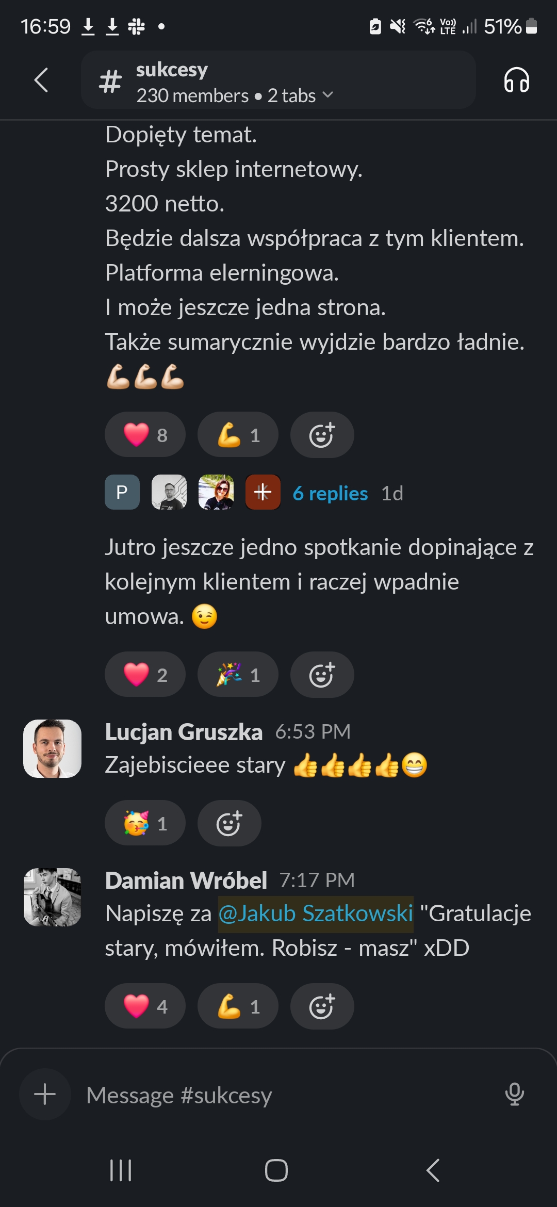Add a reaction to the 'Jutro jeszcze jedno spotkanie' message
This screenshot has width=557, height=1207.
(322, 675)
